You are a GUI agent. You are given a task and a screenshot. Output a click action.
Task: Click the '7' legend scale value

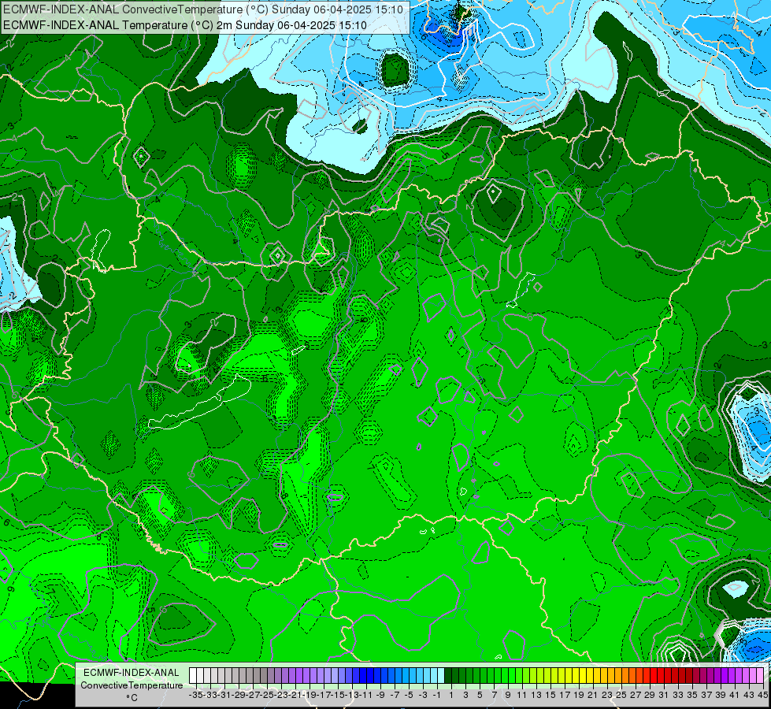(x=494, y=695)
